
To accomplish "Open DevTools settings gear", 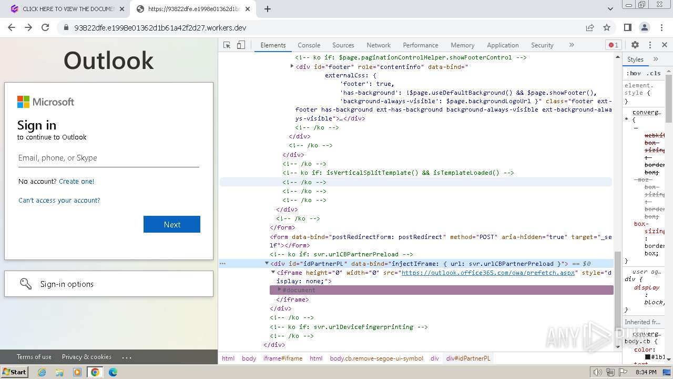I will click(635, 45).
